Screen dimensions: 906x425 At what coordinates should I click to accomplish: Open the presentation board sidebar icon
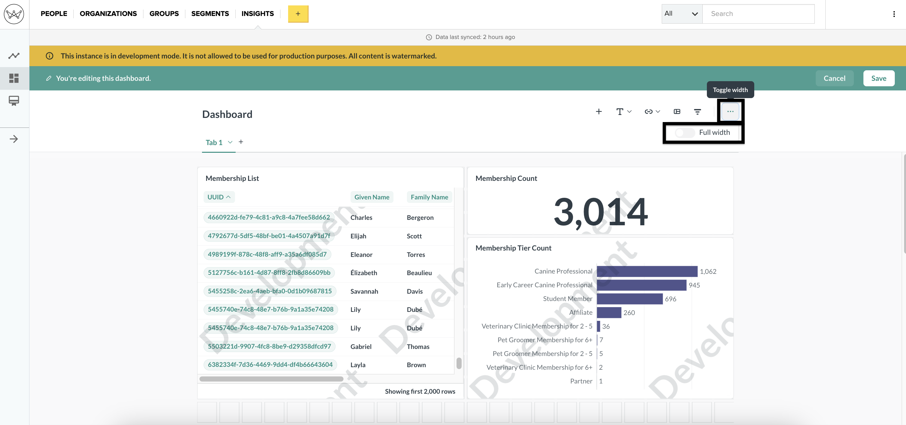tap(14, 101)
